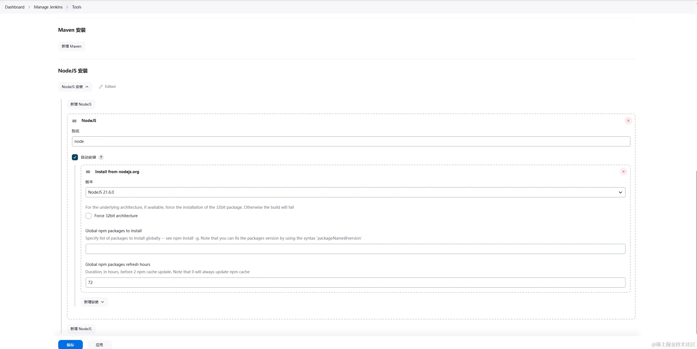Image resolution: width=697 pixels, height=349 pixels.
Task: Open help for 自动安装 option
Action: [101, 157]
